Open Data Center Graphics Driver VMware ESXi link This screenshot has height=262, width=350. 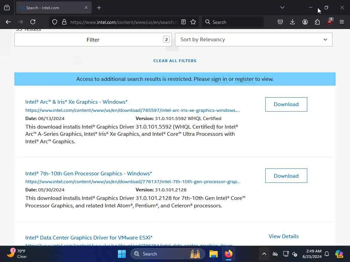point(89,237)
